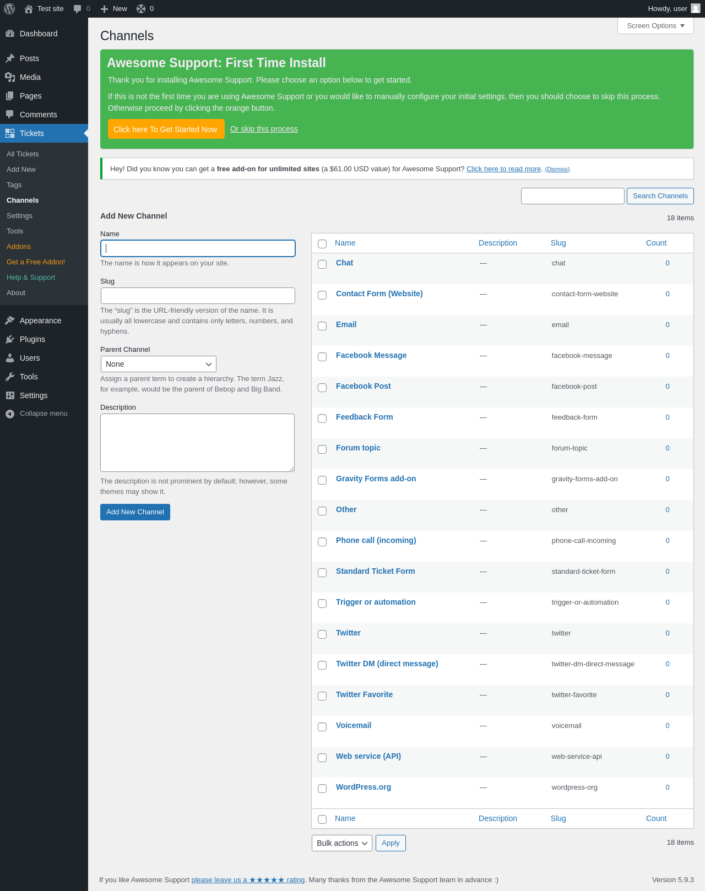Open the Twitter DM (direct message) channel
The image size is (705, 891).
point(387,664)
